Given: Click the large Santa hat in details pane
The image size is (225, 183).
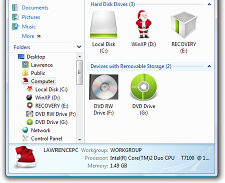Looking at the screenshot, I should [x=25, y=157].
